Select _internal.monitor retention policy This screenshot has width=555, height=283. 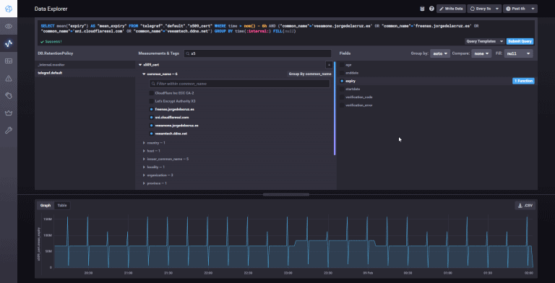85,65
